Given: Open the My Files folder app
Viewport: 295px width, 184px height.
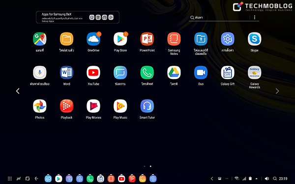Looking at the screenshot, I should (x=66, y=39).
